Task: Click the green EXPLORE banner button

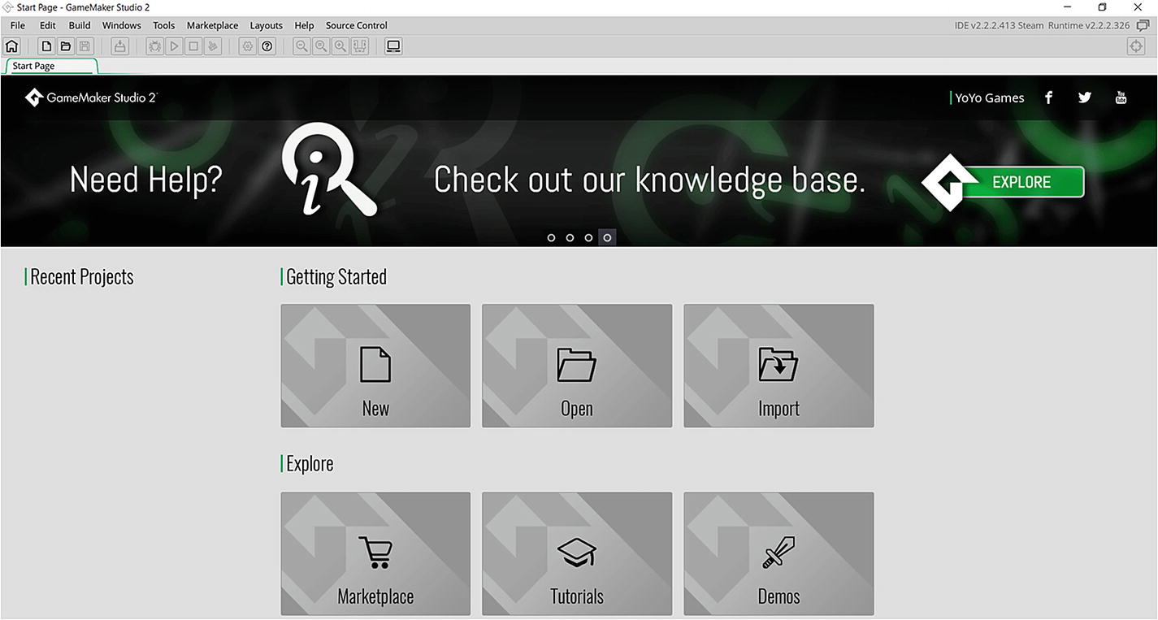Action: pos(1021,182)
